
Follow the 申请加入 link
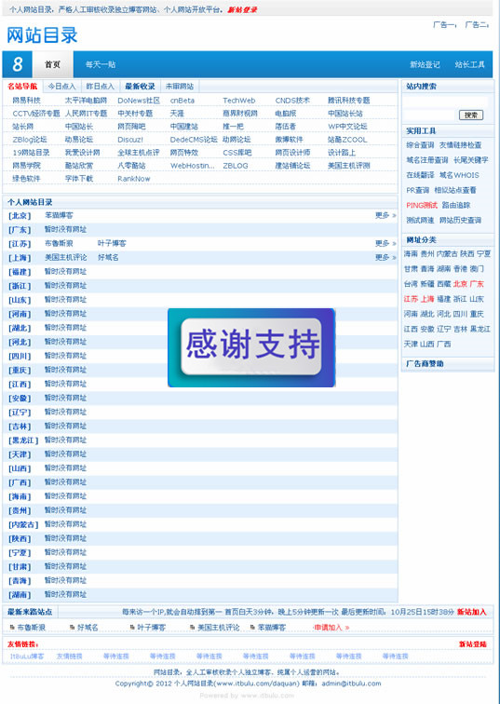tap(331, 628)
